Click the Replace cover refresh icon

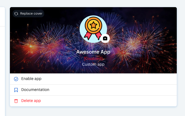(16, 14)
